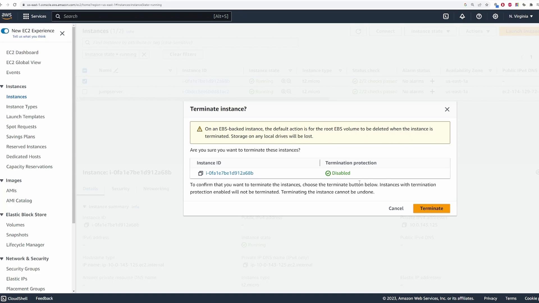The image size is (539, 303).
Task: Bookmark page with star icon
Action: point(487,5)
